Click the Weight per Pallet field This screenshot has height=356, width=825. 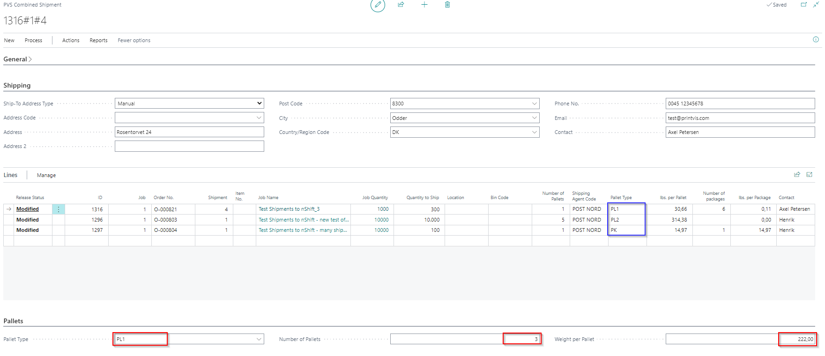point(740,339)
